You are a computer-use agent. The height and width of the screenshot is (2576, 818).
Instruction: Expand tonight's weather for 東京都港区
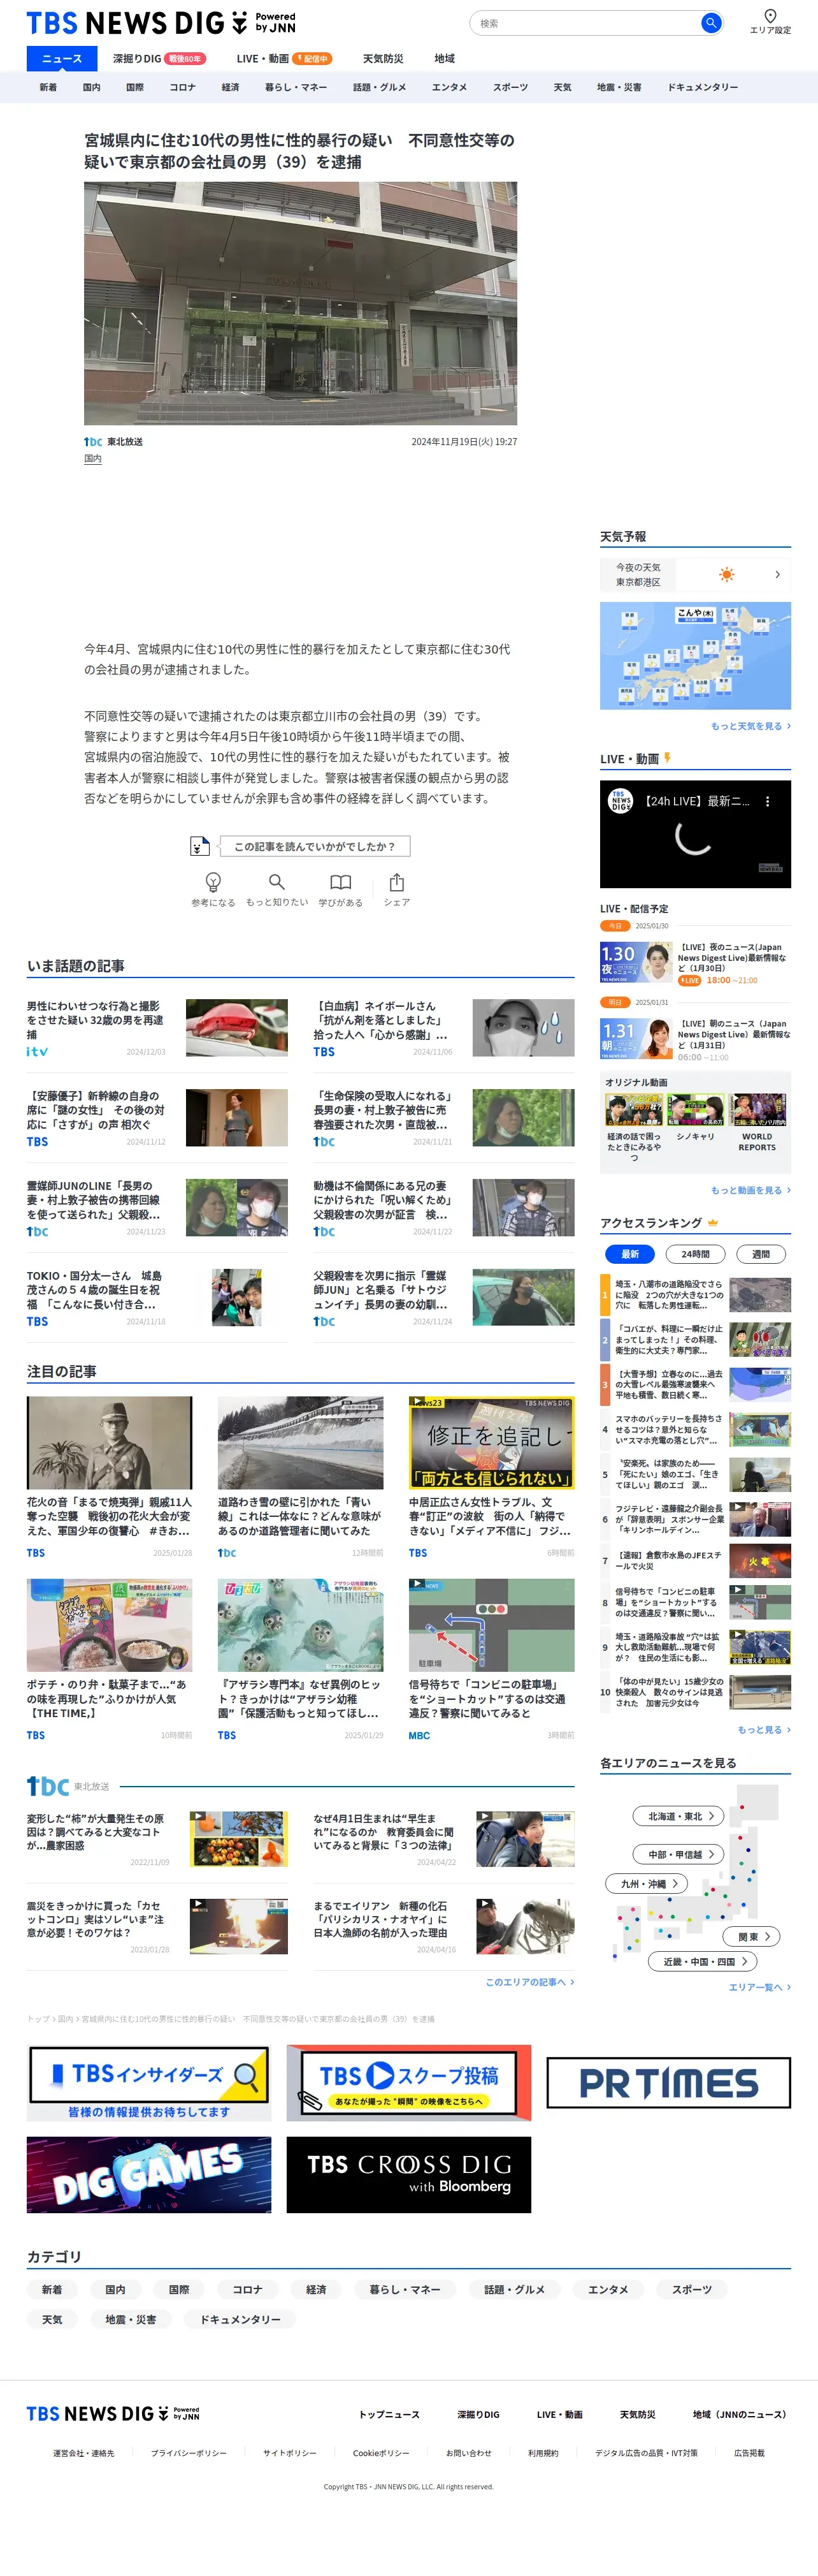coord(695,574)
